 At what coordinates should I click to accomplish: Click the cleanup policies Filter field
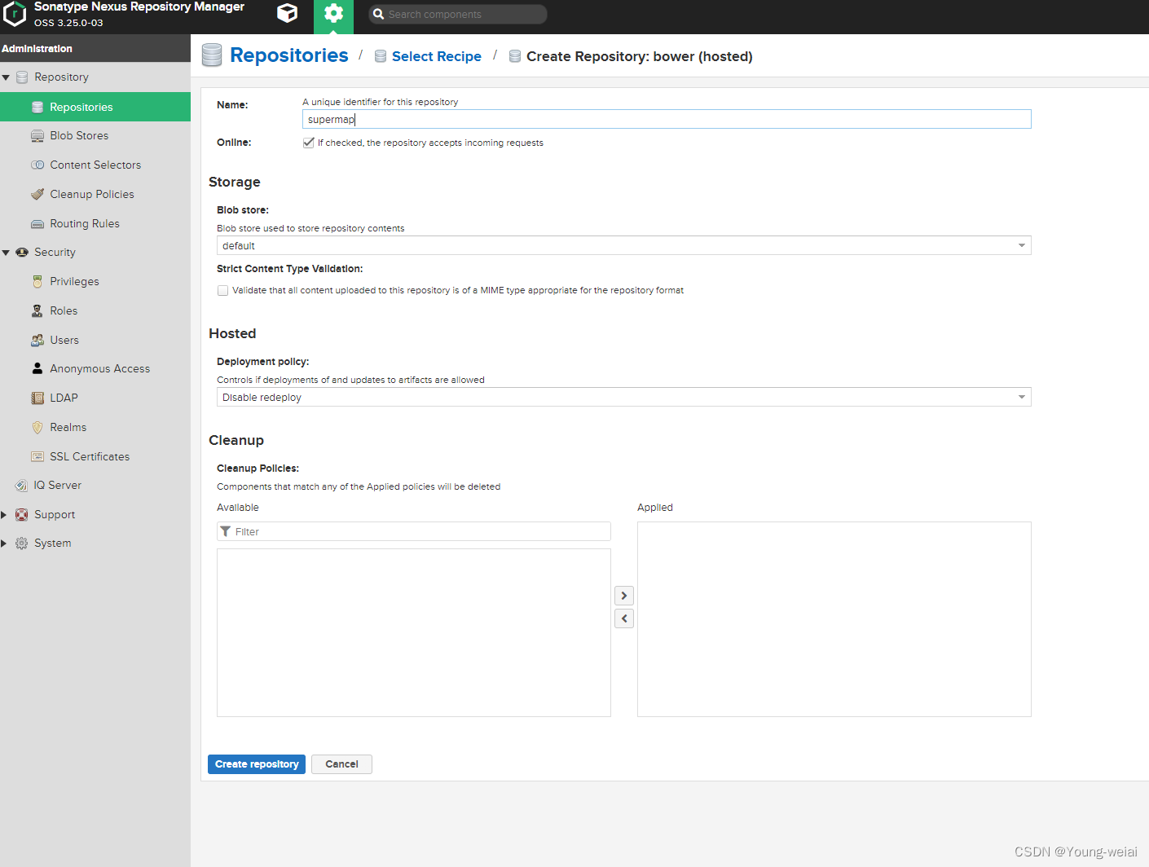pos(414,531)
